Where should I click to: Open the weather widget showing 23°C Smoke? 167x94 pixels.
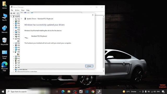(x=129, y=92)
